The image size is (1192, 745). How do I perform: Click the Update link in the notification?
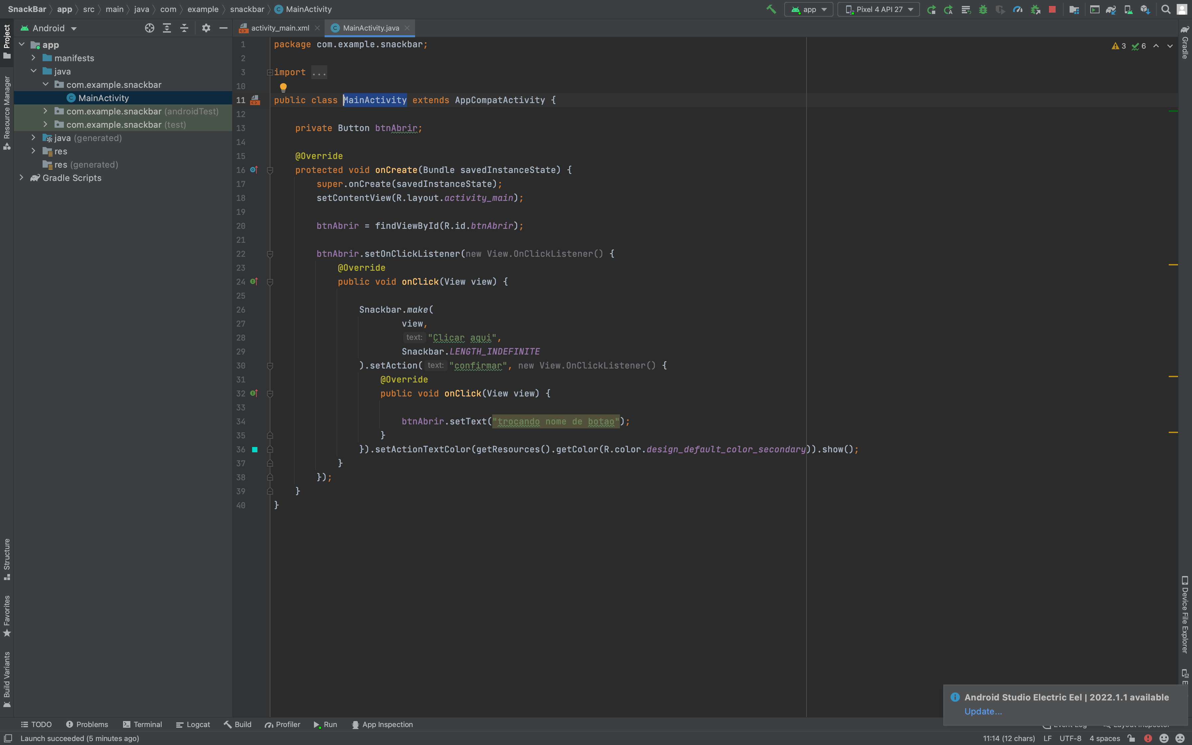click(983, 711)
